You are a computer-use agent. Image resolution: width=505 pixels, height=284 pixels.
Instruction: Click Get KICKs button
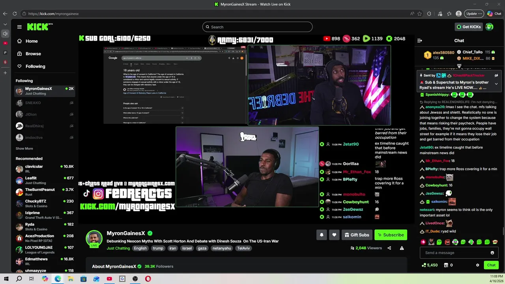(469, 27)
